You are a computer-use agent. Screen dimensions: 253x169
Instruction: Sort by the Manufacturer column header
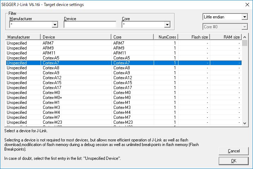23,37
